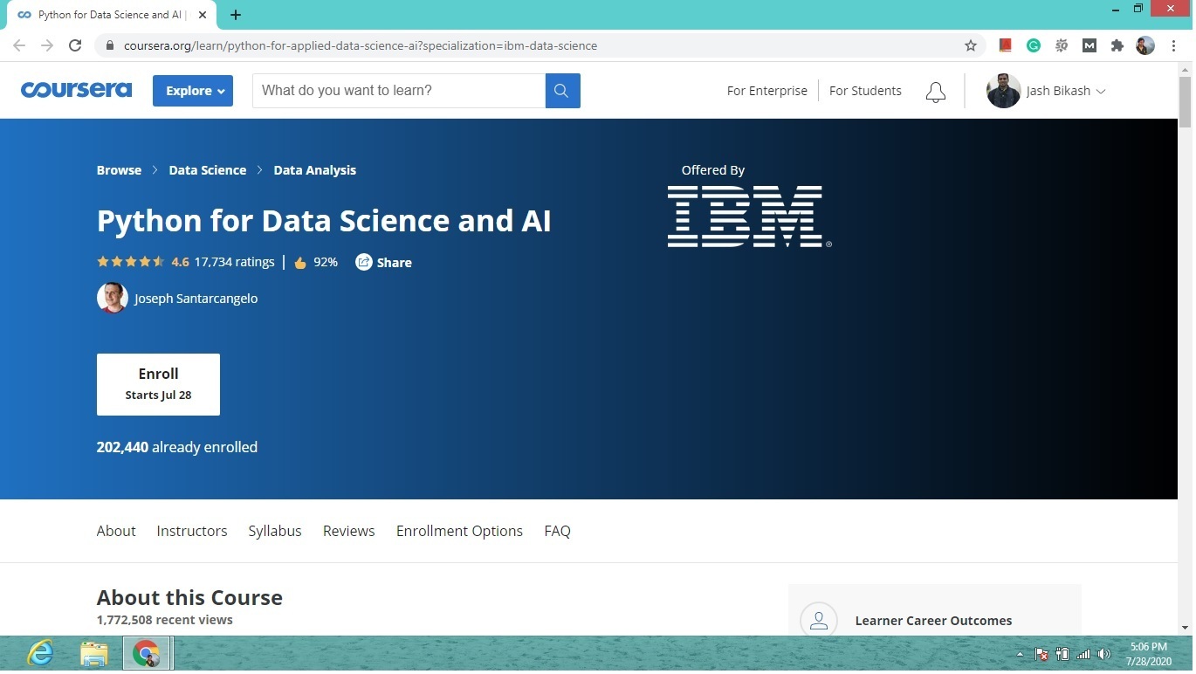
Task: Click the Learner Career Outcomes person icon
Action: (x=819, y=620)
